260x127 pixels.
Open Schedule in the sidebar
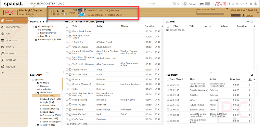pyautogui.click(x=14, y=40)
